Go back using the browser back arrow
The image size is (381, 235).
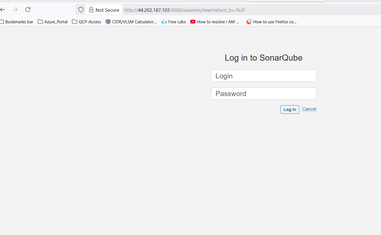click(x=3, y=10)
